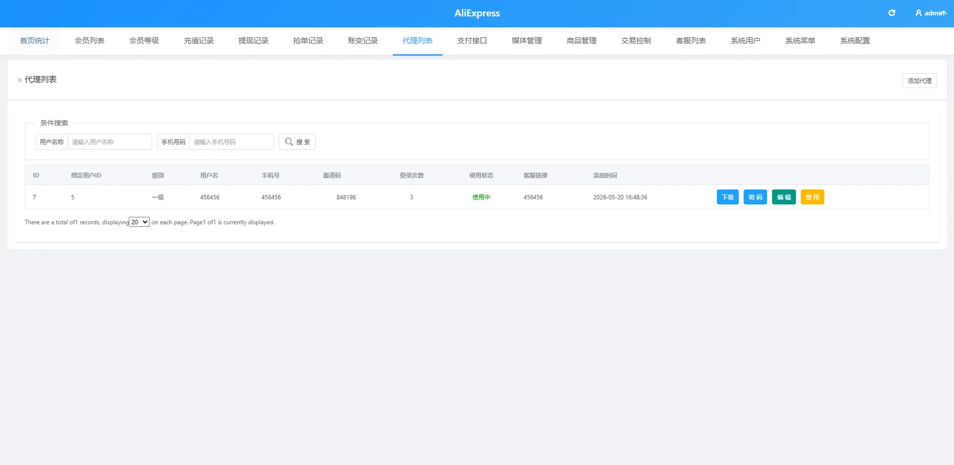Open the 充值记录 tab
This screenshot has height=465, width=954.
[x=199, y=41]
